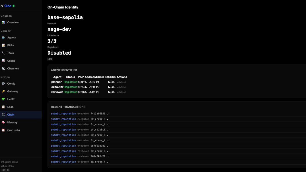This screenshot has height=172, width=306.
Task: Click the Cleo app name link
Action: pos(8,6)
